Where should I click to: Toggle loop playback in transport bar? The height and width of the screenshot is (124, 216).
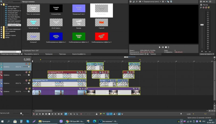37,114
